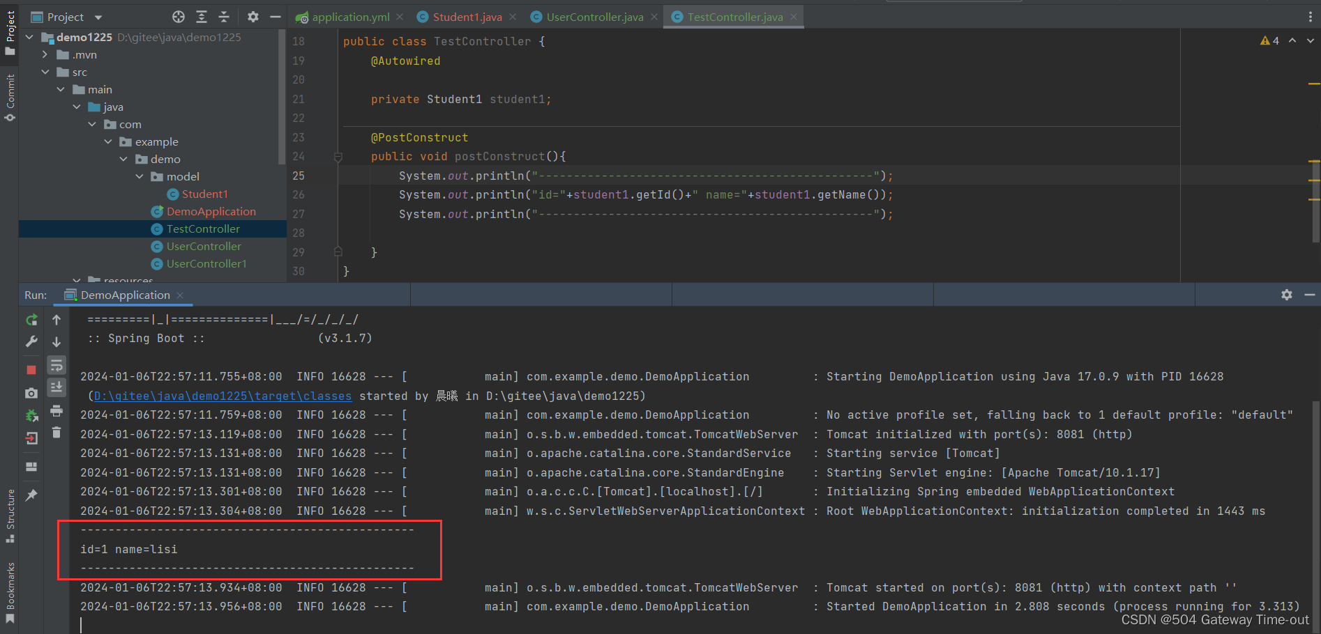Click the layout restore icon in Run panel

coord(31,467)
